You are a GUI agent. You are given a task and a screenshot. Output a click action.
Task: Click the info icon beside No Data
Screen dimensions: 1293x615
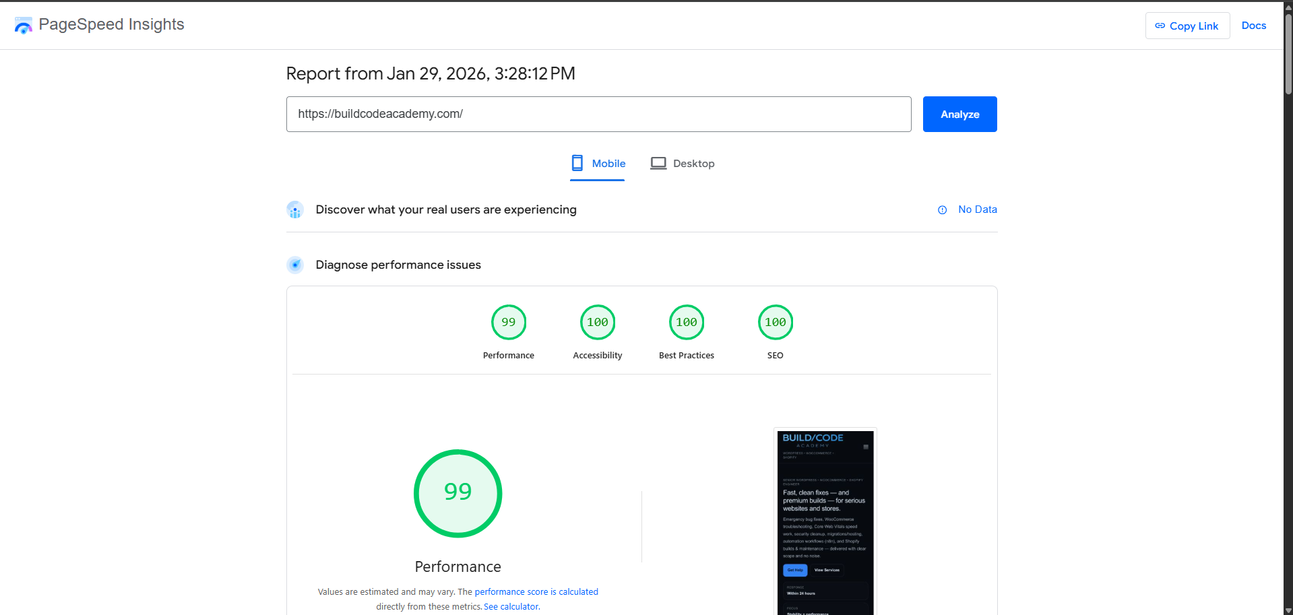942,210
